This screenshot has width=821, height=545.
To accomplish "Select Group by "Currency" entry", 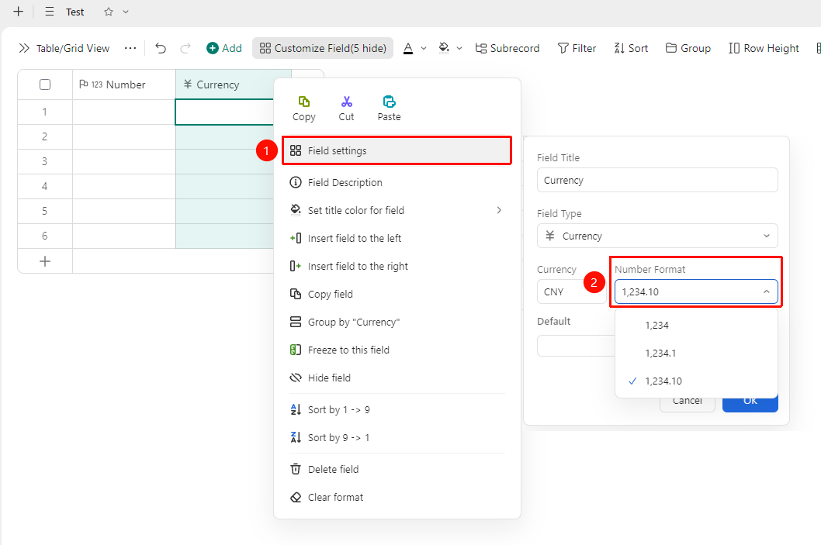I will [397, 323].
